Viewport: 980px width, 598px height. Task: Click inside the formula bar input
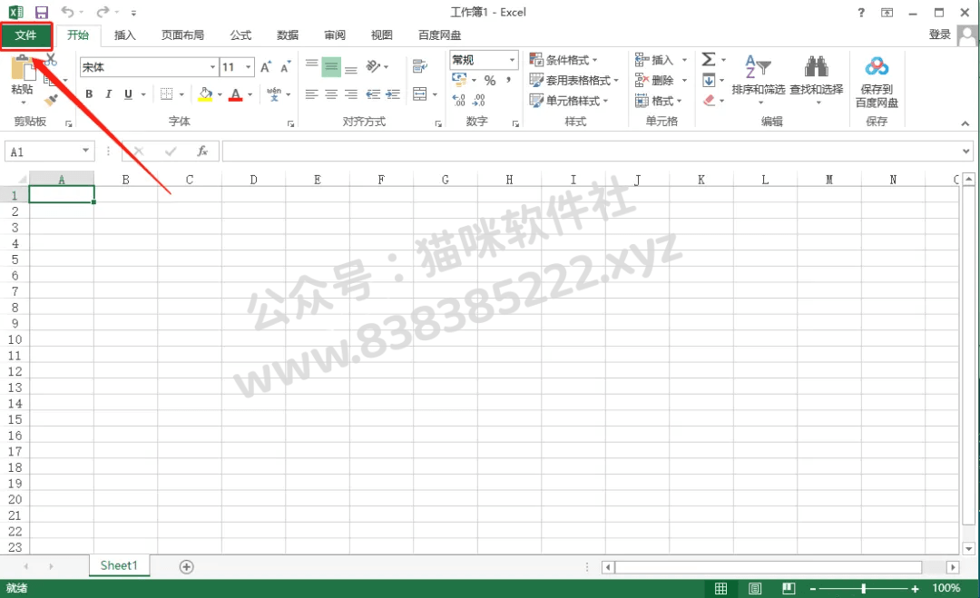click(x=592, y=152)
